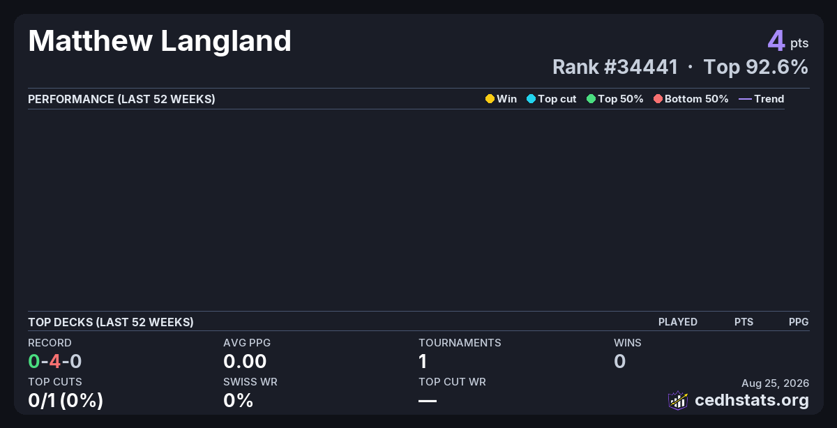
Task: Click the PLAYED column header
Action: point(678,322)
